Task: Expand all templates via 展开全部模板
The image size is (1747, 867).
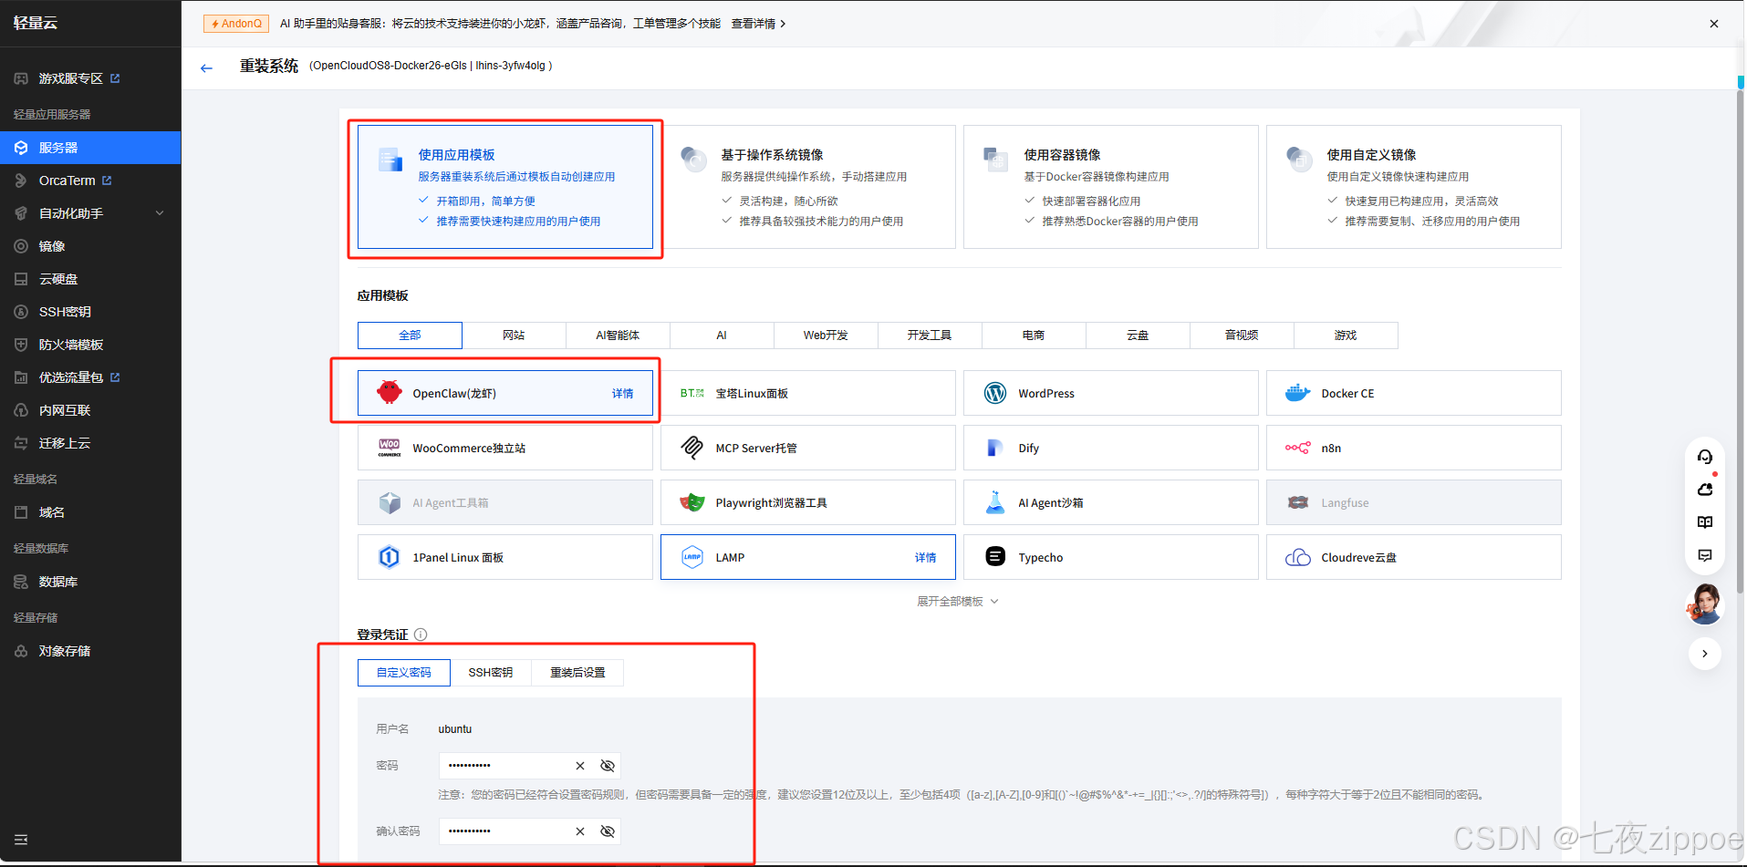Action: click(958, 602)
